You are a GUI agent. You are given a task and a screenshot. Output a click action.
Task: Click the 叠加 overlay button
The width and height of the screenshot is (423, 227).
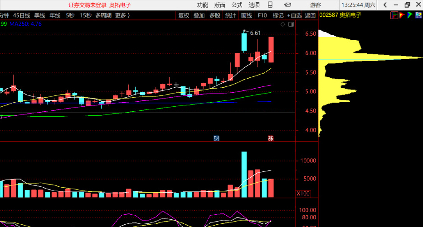199,15
